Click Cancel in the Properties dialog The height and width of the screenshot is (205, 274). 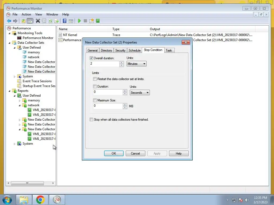(135, 153)
